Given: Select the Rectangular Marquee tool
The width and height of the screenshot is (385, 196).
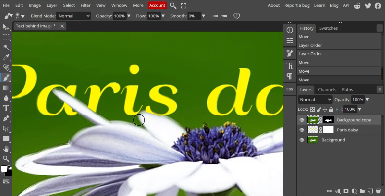Looking at the screenshot, I should [6, 37].
